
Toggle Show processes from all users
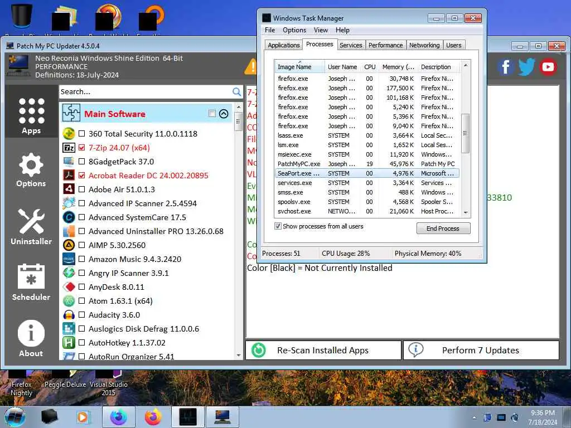[x=278, y=226]
